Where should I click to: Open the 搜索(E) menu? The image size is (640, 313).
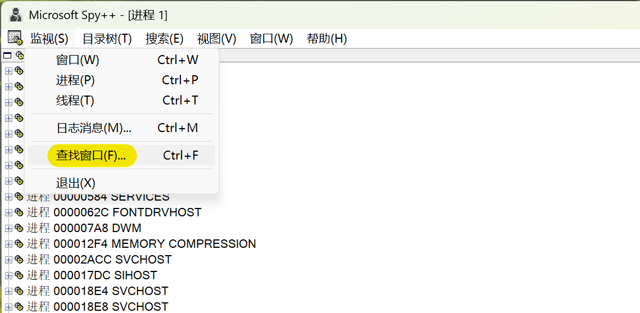(164, 39)
